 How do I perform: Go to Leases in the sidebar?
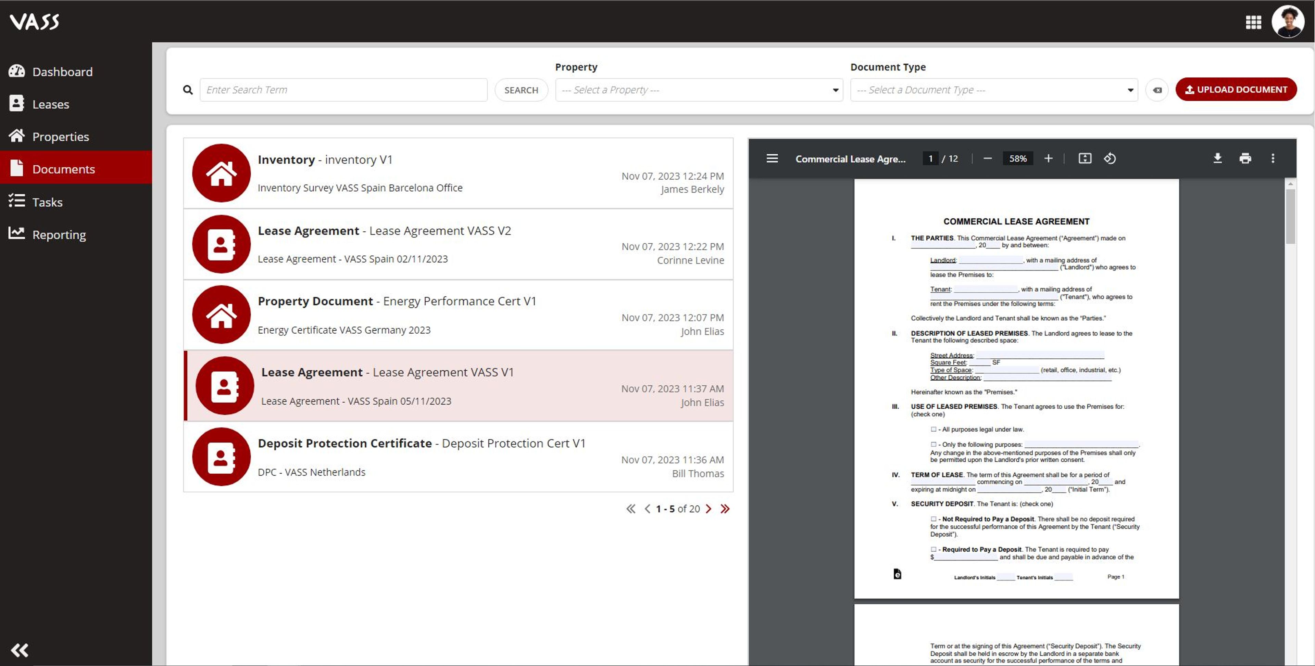point(76,104)
